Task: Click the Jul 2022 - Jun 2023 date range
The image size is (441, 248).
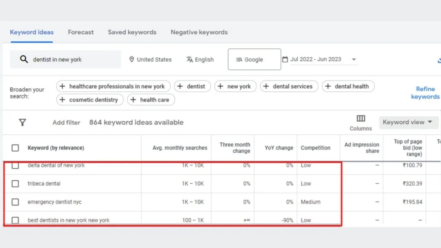Action: tap(316, 59)
